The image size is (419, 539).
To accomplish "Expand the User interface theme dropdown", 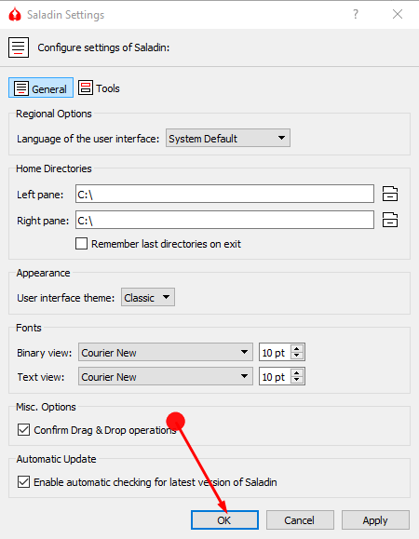I will tap(148, 297).
